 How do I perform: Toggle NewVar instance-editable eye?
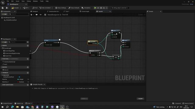pos(28,79)
